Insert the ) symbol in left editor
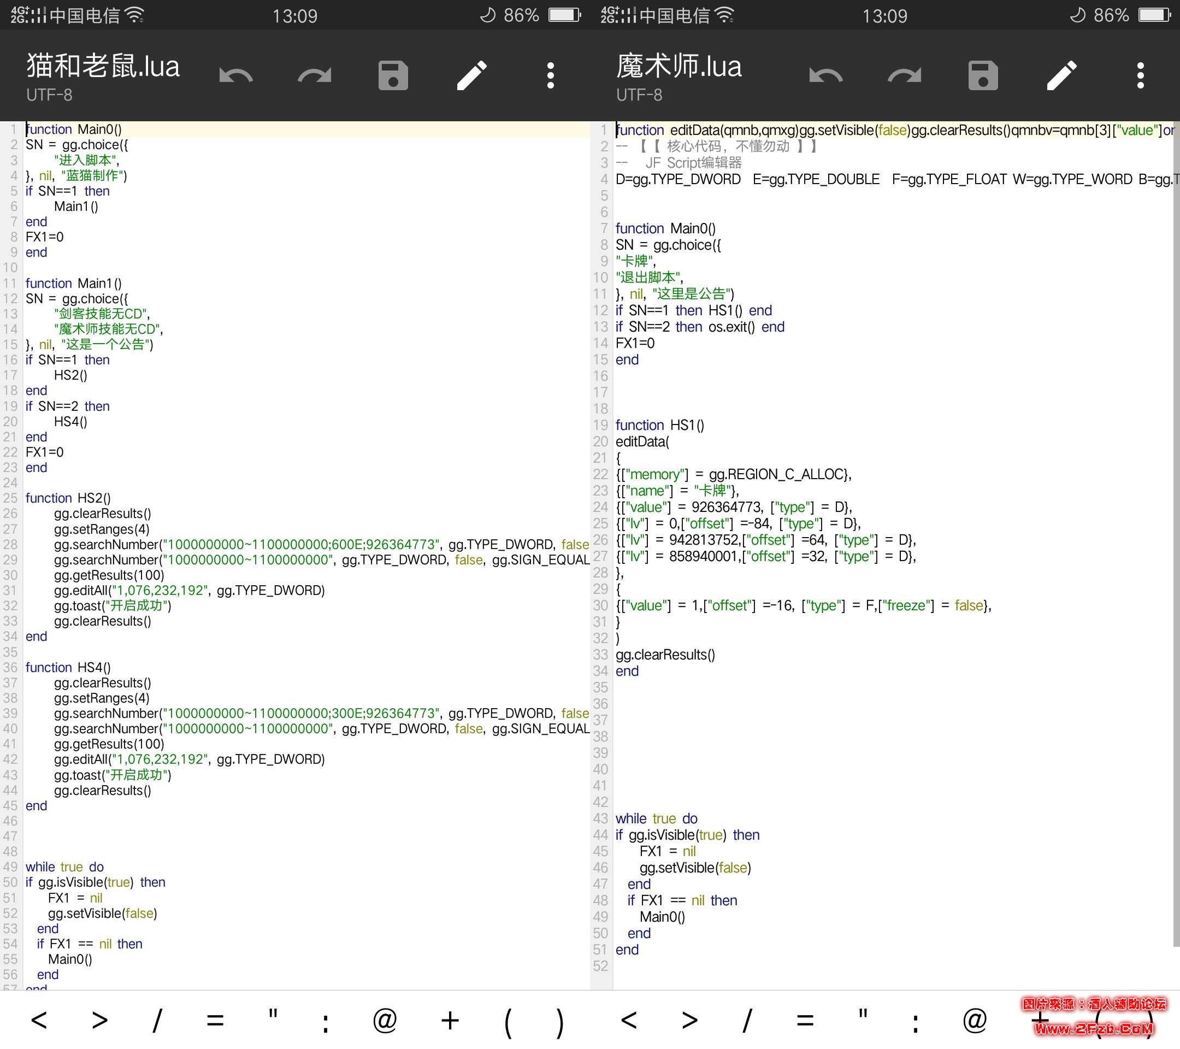 coord(559,1024)
